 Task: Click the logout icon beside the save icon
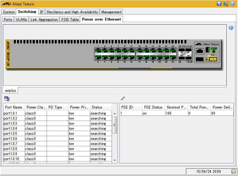(x=226, y=4)
